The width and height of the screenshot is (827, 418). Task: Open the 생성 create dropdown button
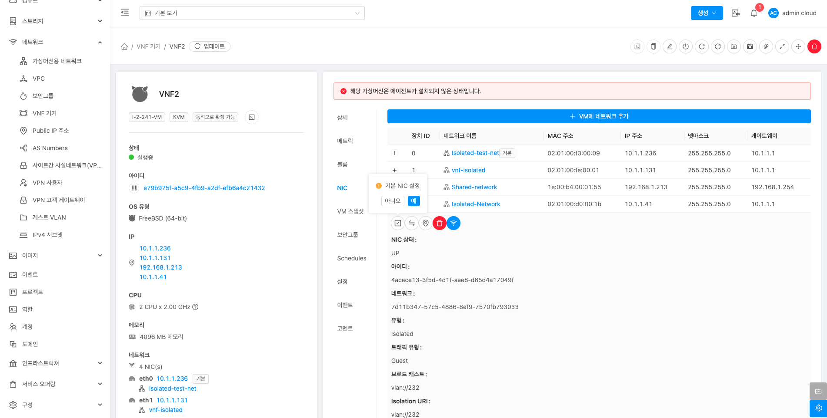pos(707,13)
